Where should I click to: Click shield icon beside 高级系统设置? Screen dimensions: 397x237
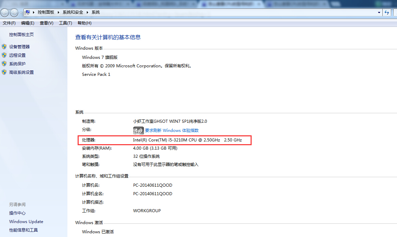[4, 72]
